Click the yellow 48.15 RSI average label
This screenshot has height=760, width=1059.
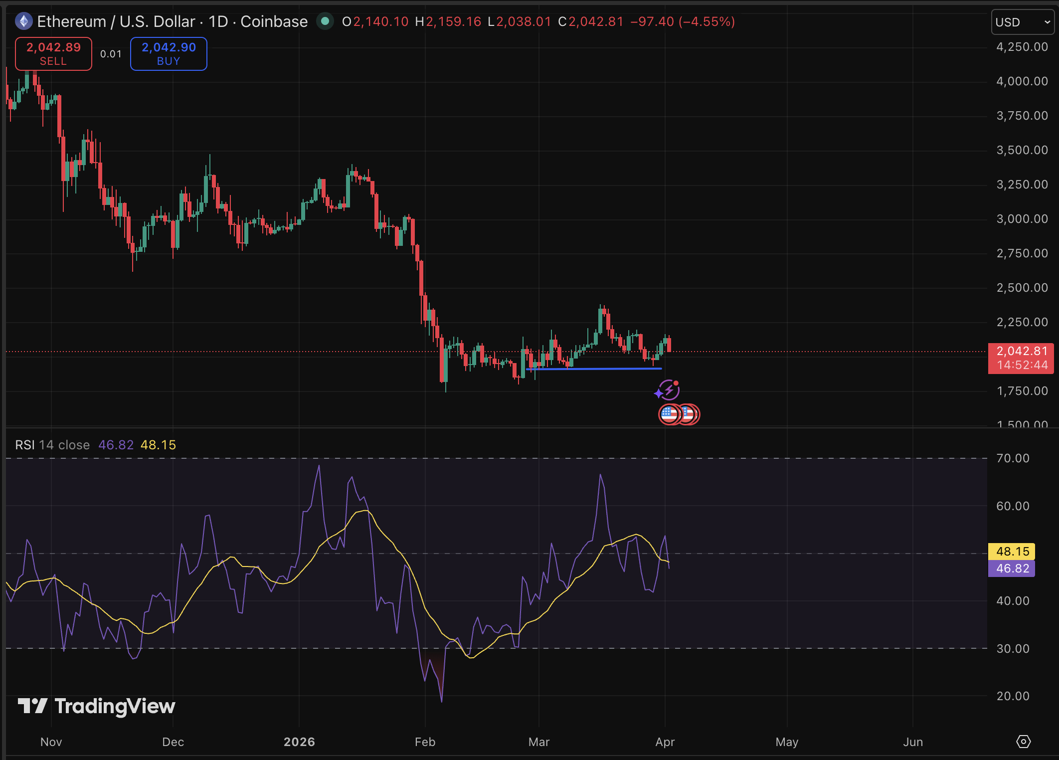coord(1011,551)
